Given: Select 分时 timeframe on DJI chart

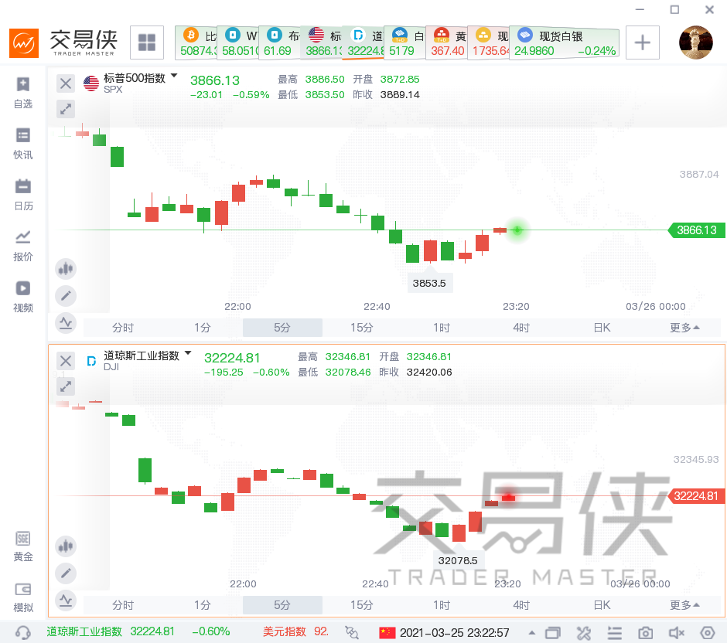Looking at the screenshot, I should tap(123, 605).
